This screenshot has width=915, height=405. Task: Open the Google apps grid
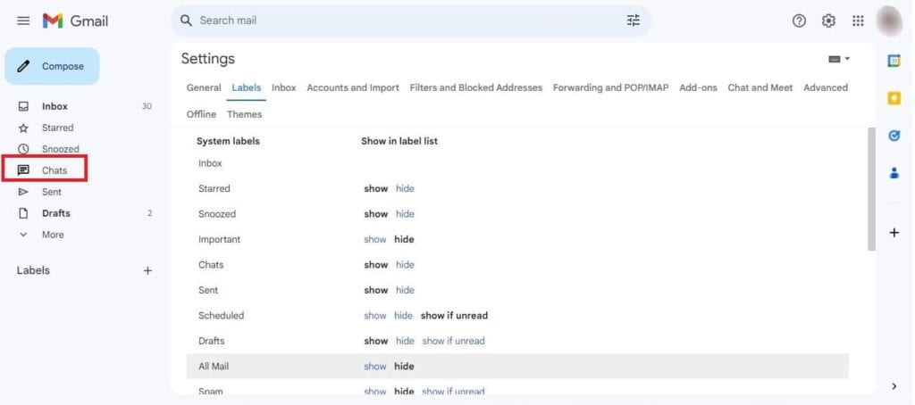coord(858,21)
